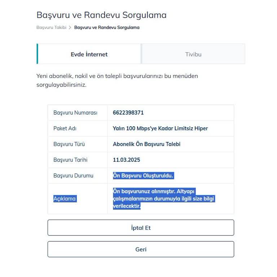Switch to the Evde İnternet tab

pos(89,54)
